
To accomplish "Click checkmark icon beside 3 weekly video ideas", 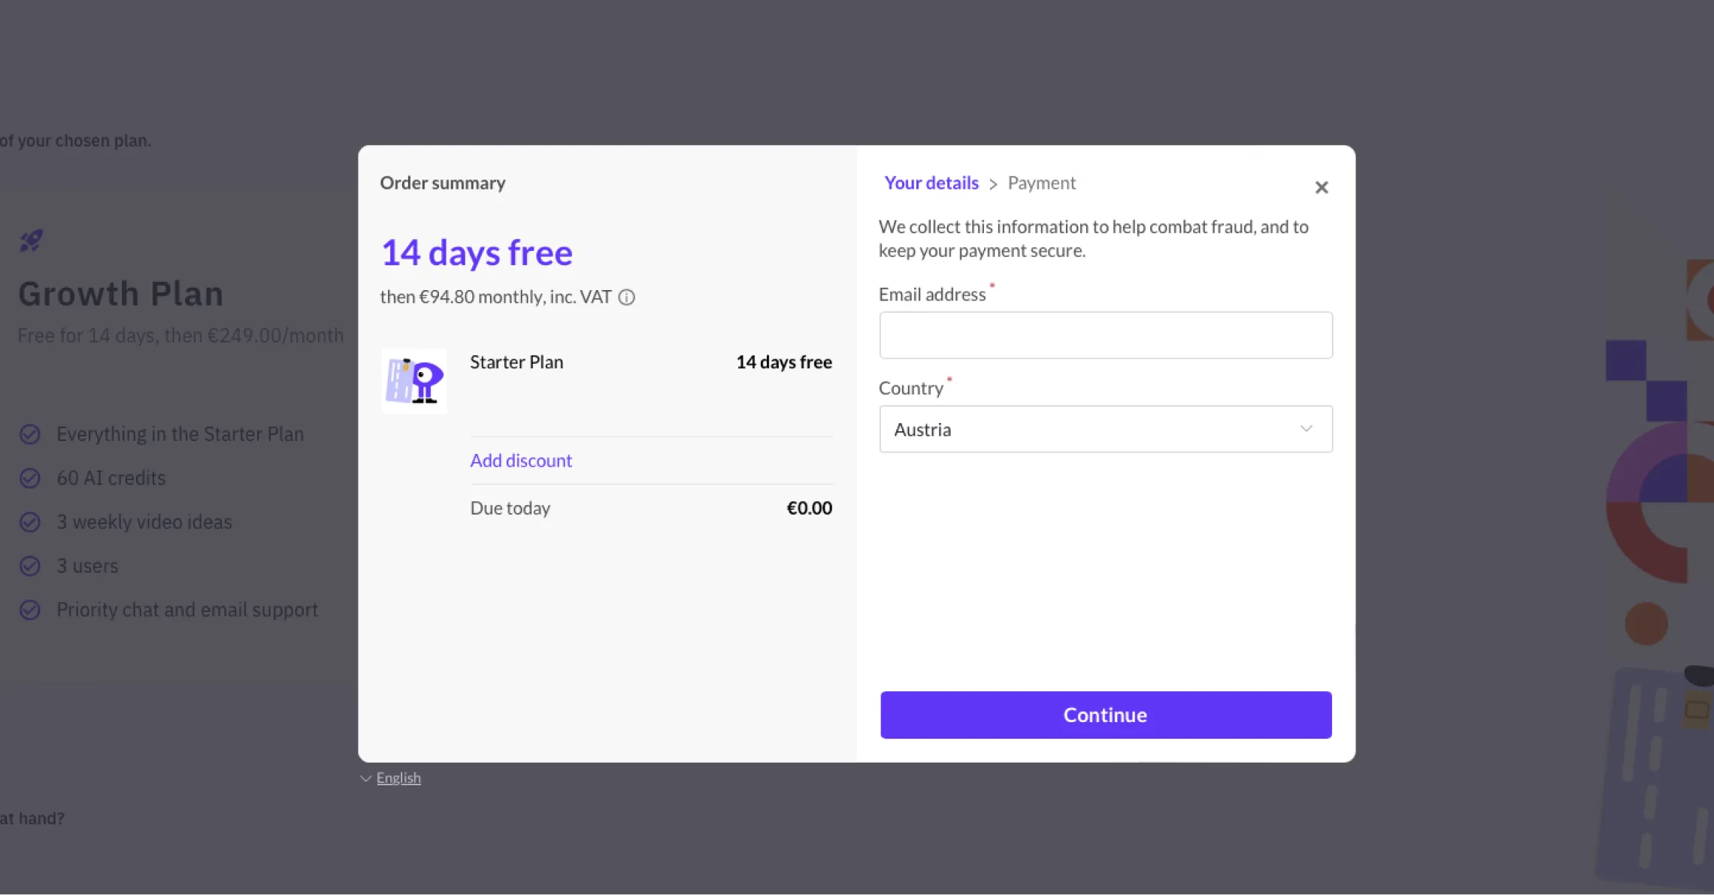I will 30,522.
